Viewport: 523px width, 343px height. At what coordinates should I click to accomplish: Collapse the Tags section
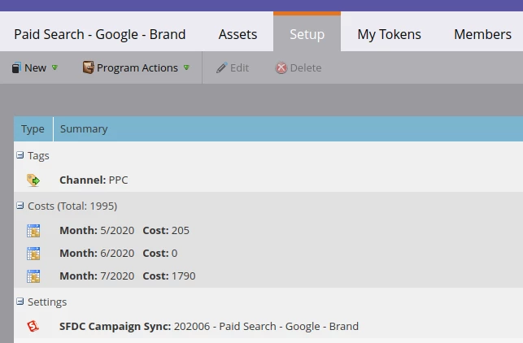(x=20, y=155)
